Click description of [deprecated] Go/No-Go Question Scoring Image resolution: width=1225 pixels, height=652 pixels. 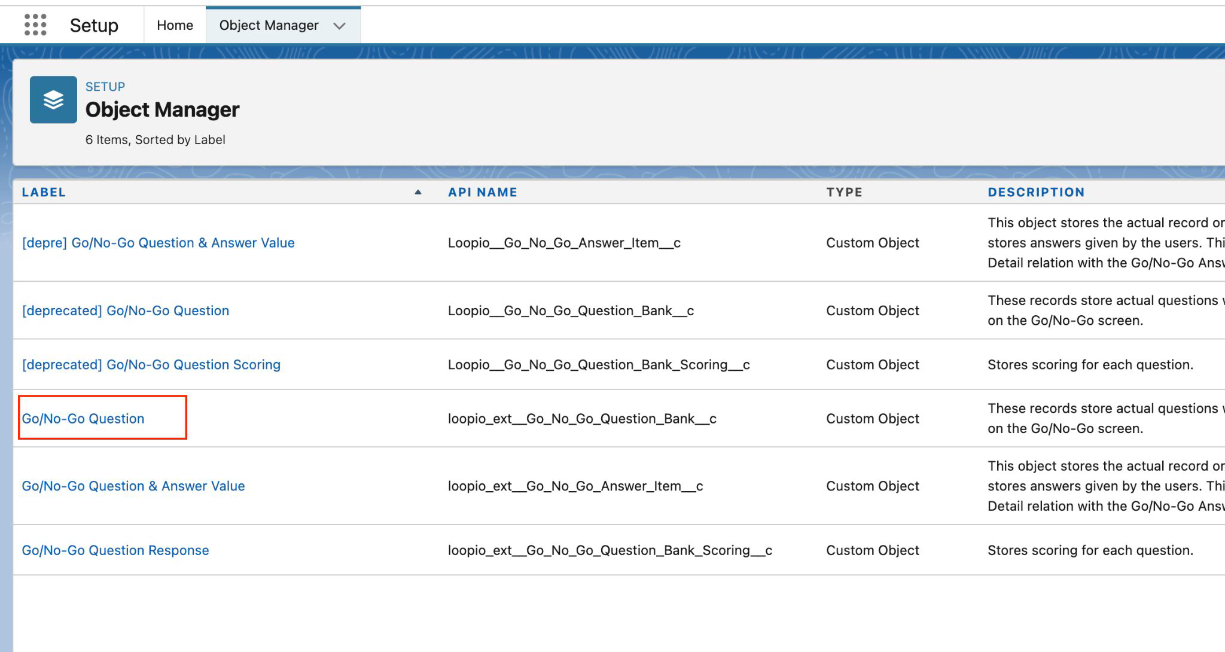click(1090, 364)
